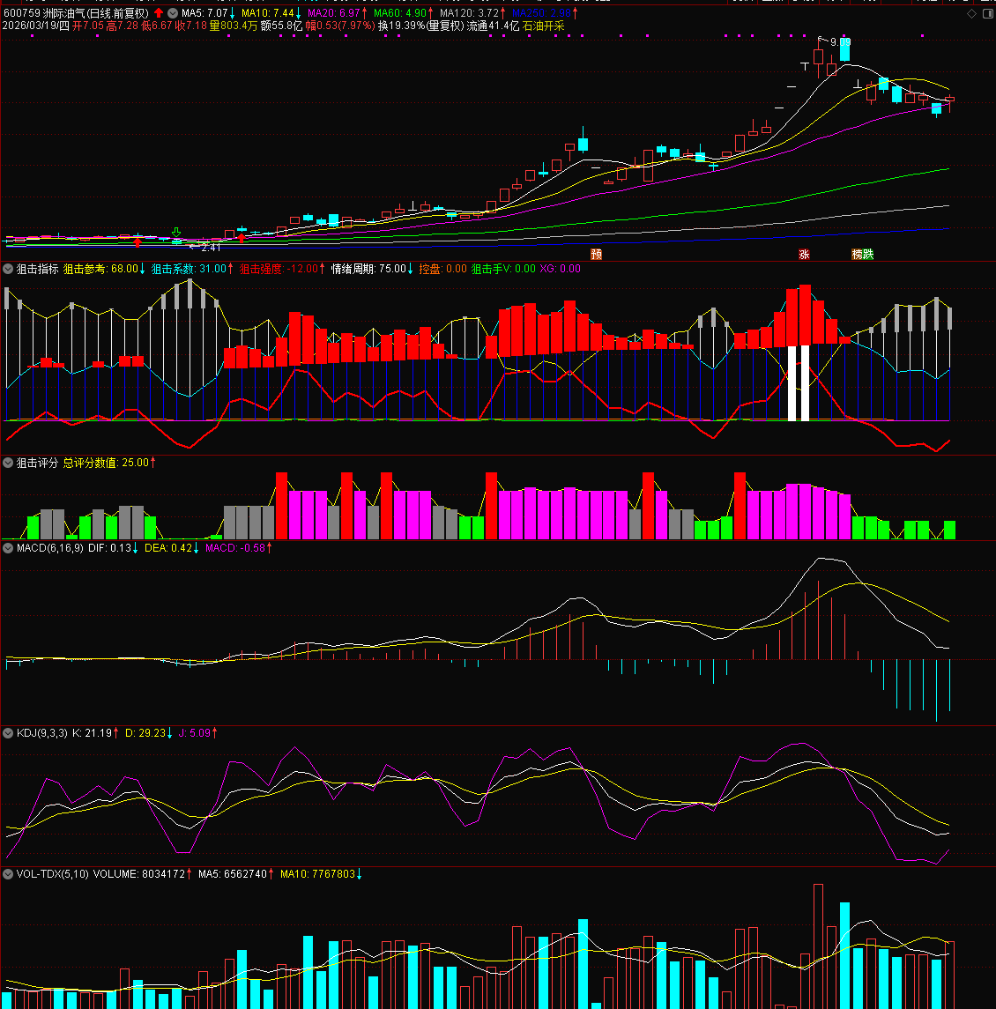
Task: Select the cyan candlestick at the 9.09 peak
Action: click(x=844, y=49)
